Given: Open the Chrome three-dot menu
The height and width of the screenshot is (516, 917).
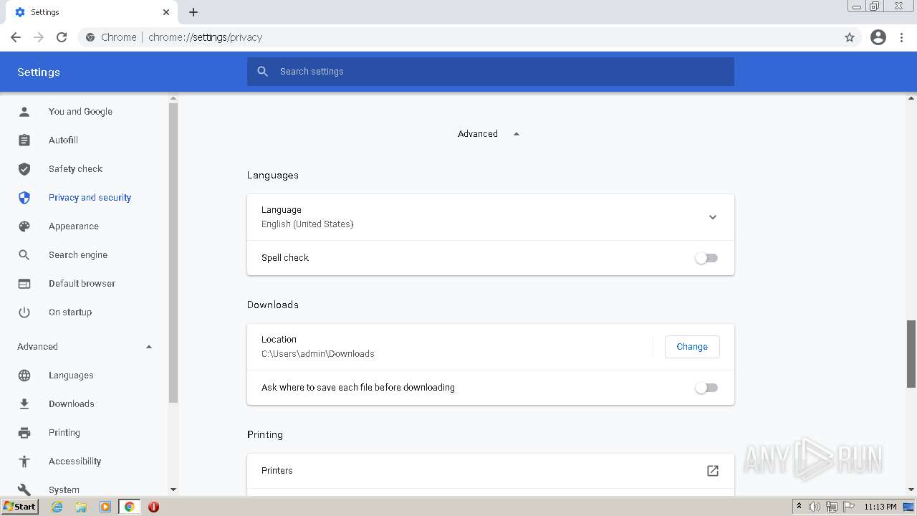Looking at the screenshot, I should (x=902, y=37).
